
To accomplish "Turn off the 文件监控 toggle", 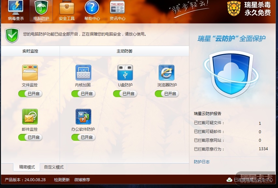I will click(30, 94).
